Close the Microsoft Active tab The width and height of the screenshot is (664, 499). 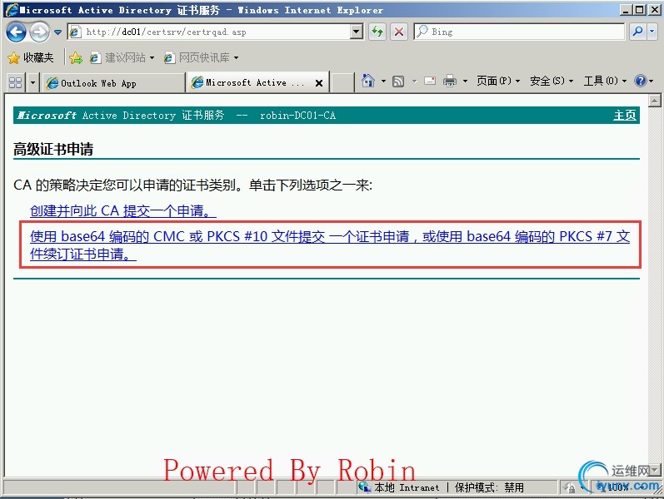click(319, 83)
